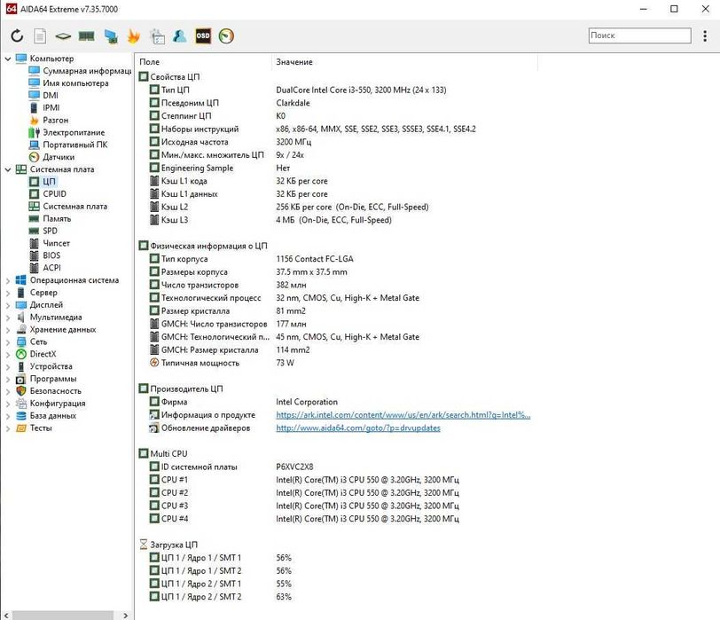This screenshot has height=620, width=720.
Task: Click the user silhouette toolbar icon
Action: (x=180, y=36)
